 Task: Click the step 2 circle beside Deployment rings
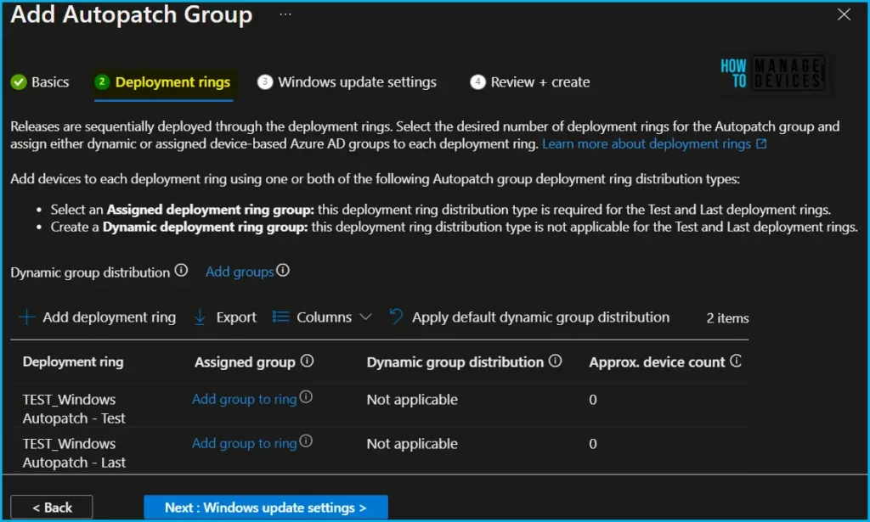(x=102, y=81)
